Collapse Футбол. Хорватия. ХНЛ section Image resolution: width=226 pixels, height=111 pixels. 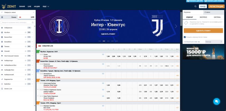click(177, 52)
